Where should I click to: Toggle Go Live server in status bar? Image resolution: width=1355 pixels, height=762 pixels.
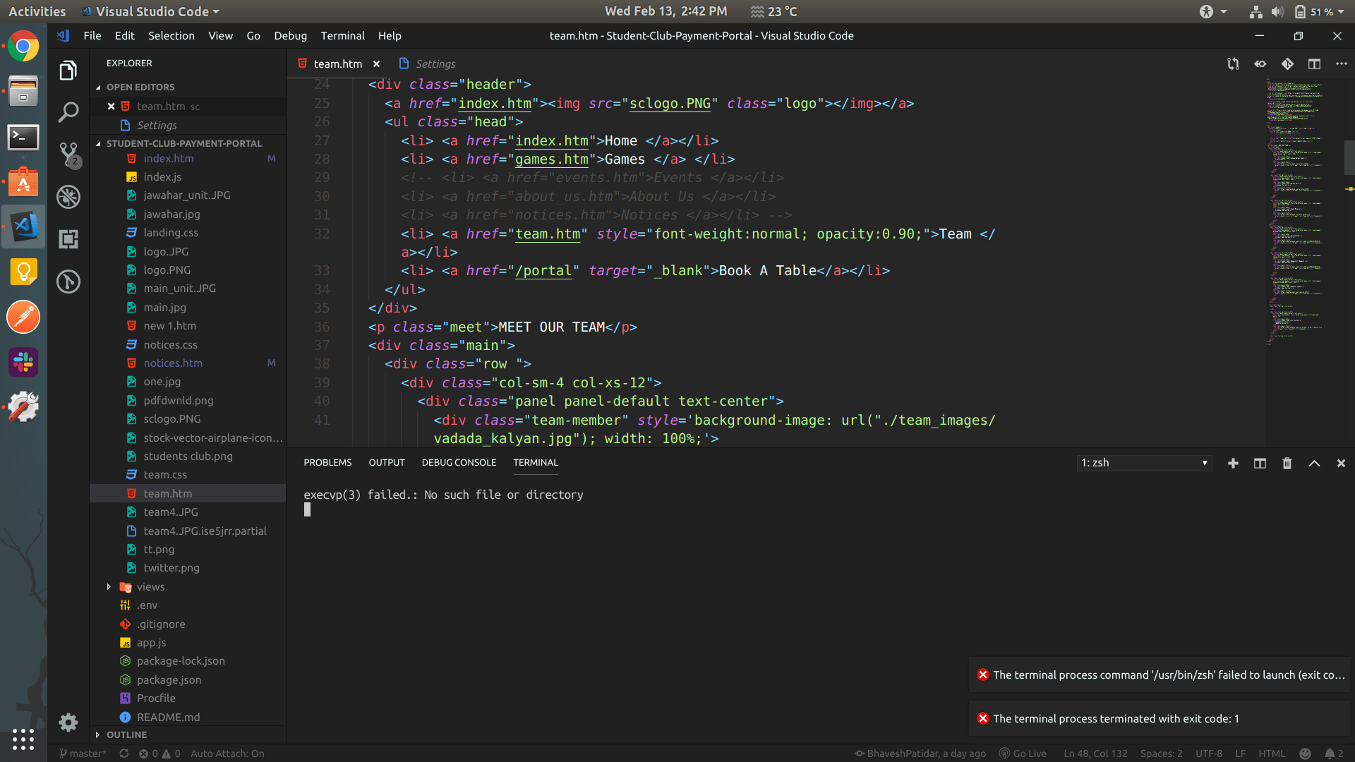pyautogui.click(x=1023, y=754)
